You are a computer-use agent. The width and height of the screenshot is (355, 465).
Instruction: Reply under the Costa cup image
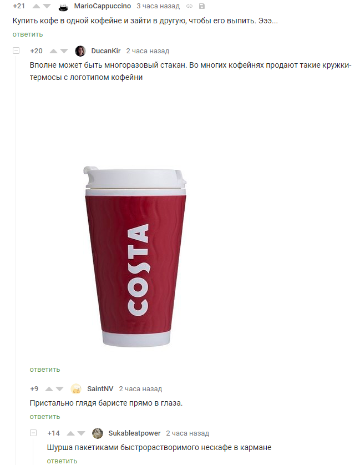(x=45, y=370)
